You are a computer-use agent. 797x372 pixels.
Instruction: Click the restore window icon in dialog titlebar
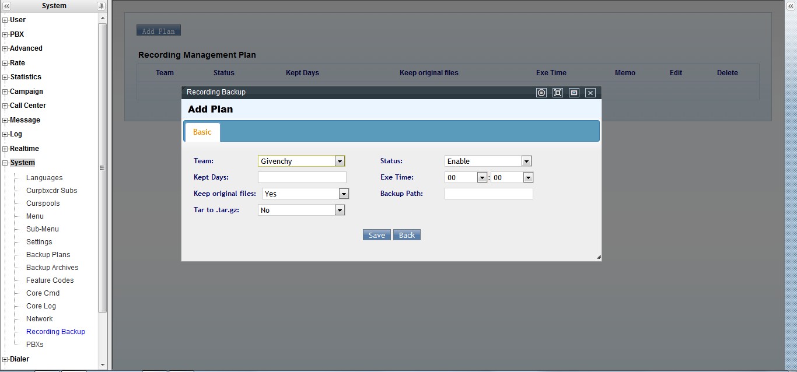[574, 93]
